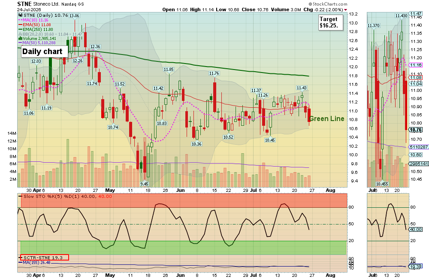The image size is (429, 279).
Task: Click the 11.74 price label
Action: [x=92, y=83]
